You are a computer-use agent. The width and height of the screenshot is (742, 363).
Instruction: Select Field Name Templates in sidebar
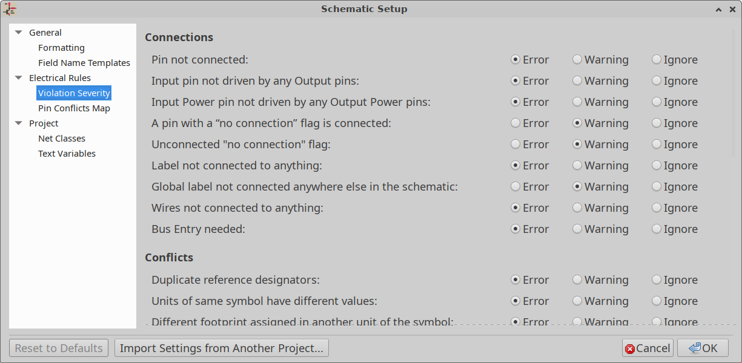click(84, 62)
